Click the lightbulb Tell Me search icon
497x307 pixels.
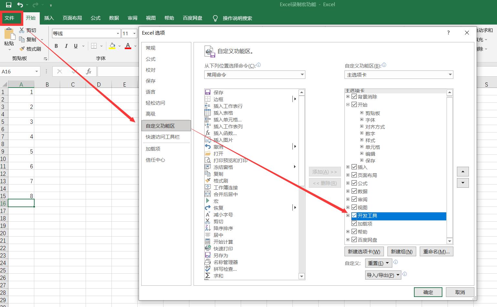pyautogui.click(x=215, y=18)
